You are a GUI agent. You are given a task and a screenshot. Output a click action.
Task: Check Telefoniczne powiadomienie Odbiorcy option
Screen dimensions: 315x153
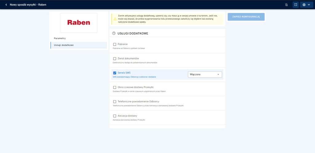(x=115, y=102)
